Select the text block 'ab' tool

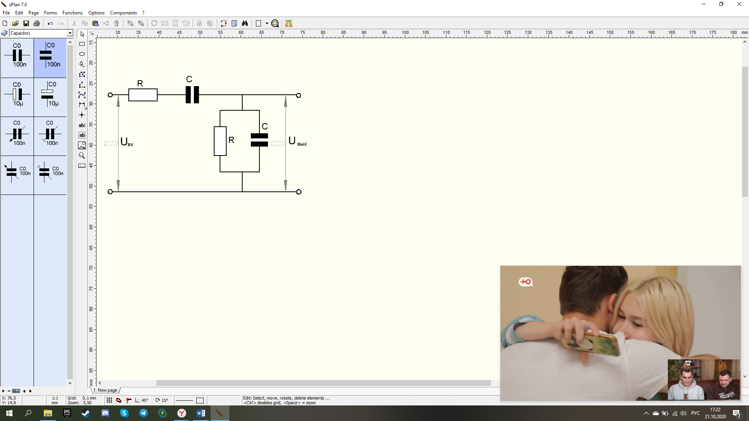pyautogui.click(x=82, y=135)
